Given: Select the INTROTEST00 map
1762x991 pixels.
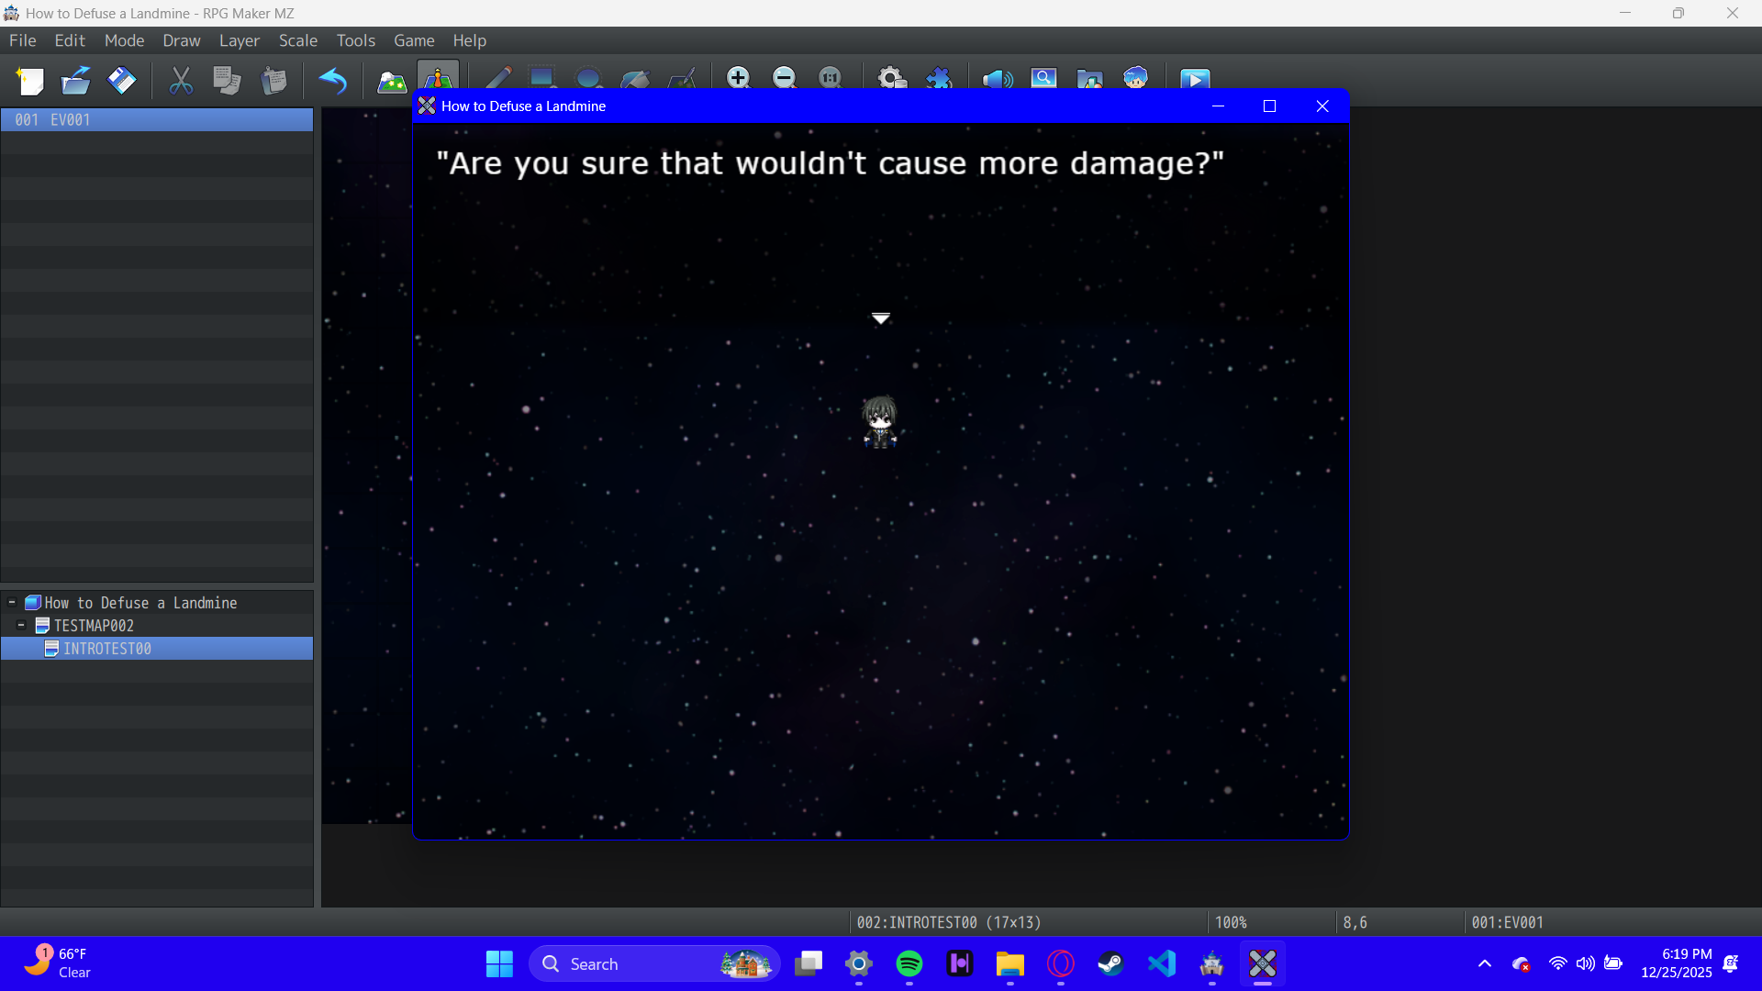Looking at the screenshot, I should 106,649.
